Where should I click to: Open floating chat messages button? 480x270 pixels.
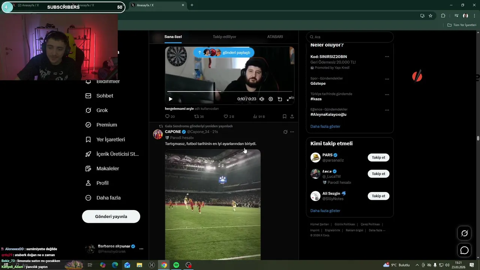(464, 250)
